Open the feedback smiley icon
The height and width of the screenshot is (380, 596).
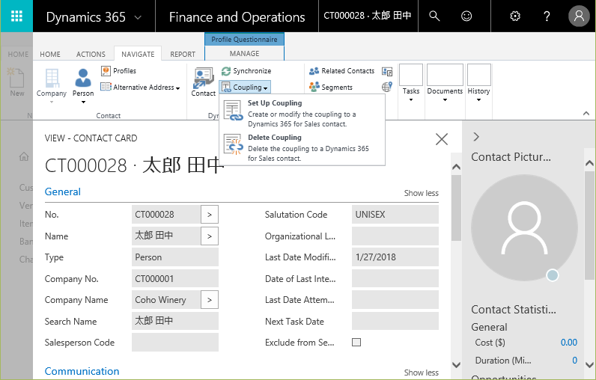click(x=466, y=16)
